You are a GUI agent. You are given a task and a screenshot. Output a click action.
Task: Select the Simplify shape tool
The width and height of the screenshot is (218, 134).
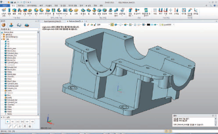(x=105, y=11)
